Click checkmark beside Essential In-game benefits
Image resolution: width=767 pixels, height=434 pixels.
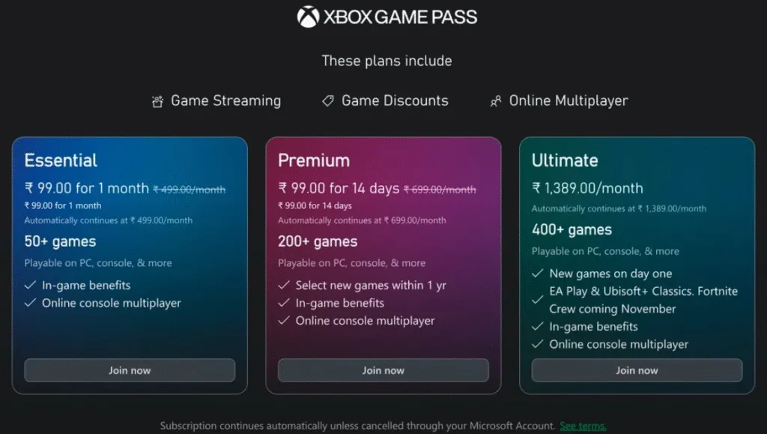point(30,286)
